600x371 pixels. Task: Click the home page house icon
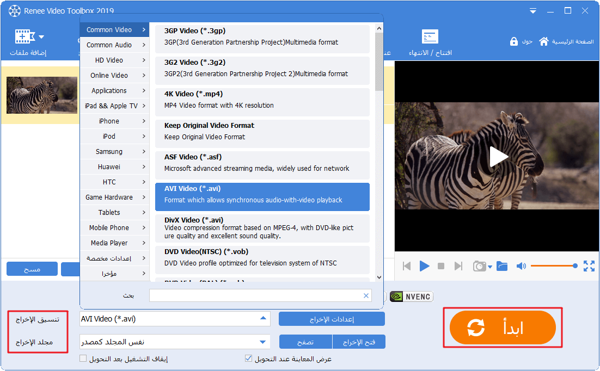(x=543, y=42)
